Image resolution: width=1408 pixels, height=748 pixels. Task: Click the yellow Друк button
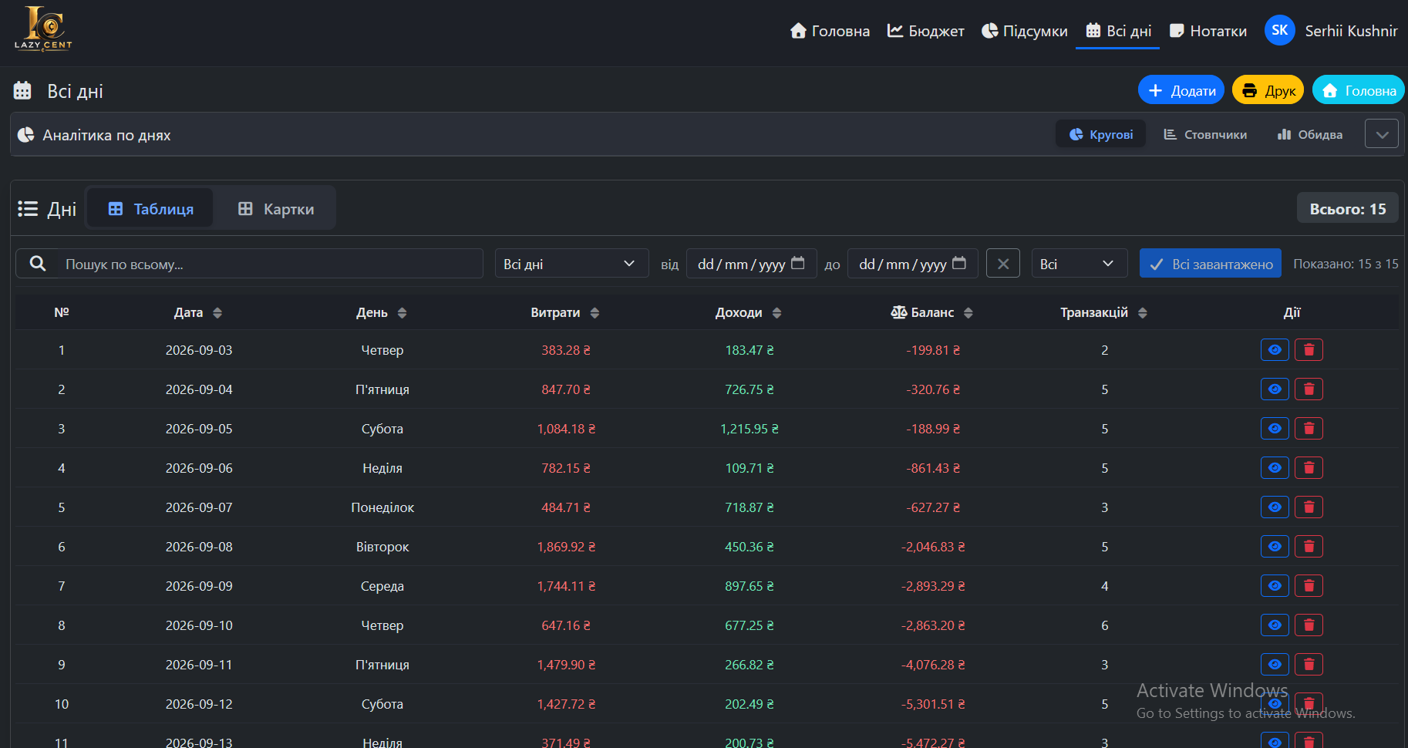tap(1268, 90)
